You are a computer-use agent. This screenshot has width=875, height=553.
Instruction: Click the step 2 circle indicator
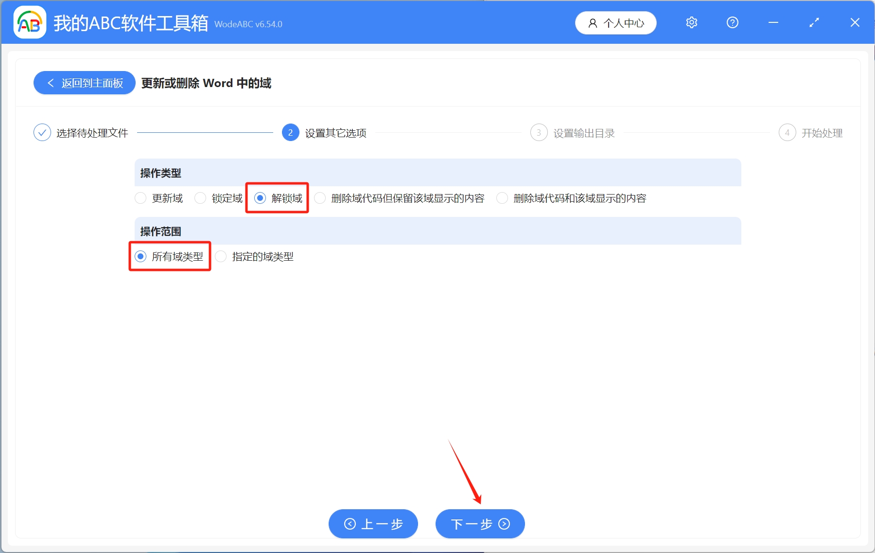[290, 132]
